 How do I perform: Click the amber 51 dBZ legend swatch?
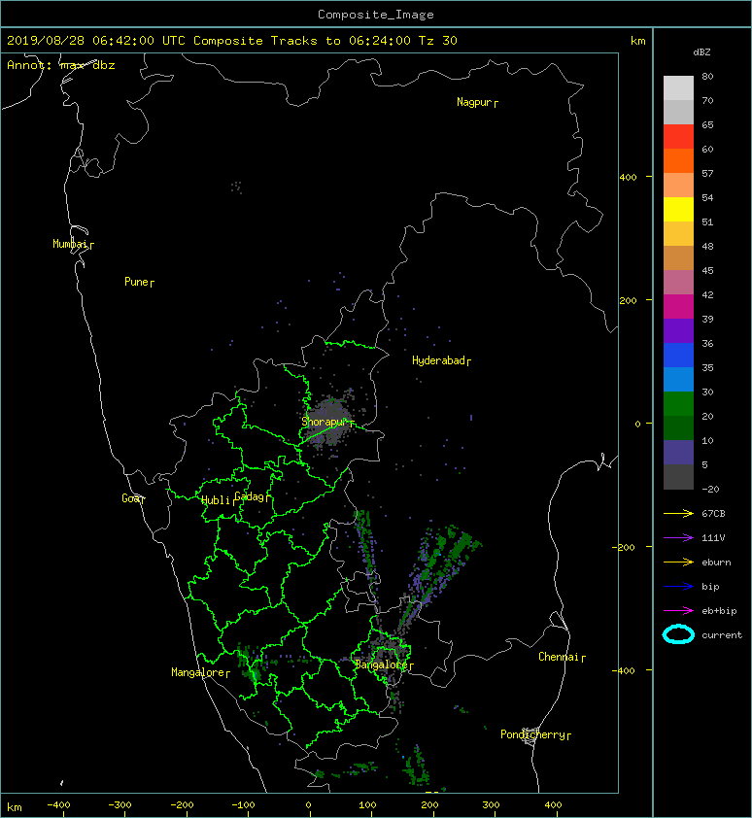(x=678, y=233)
